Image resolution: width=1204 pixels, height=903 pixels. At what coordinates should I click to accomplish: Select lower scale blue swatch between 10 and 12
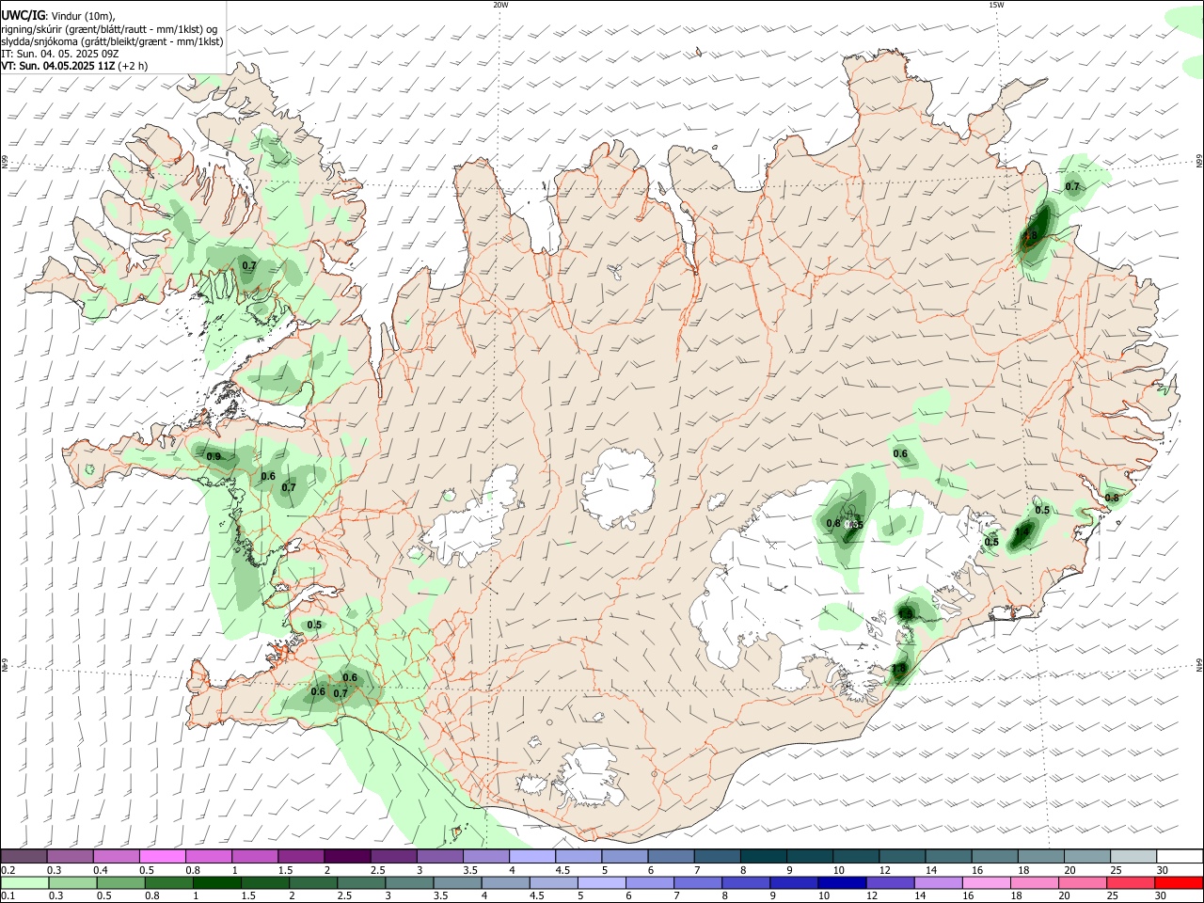841,883
